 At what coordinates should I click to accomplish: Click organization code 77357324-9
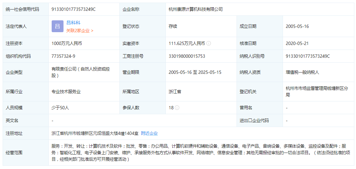[64, 56]
